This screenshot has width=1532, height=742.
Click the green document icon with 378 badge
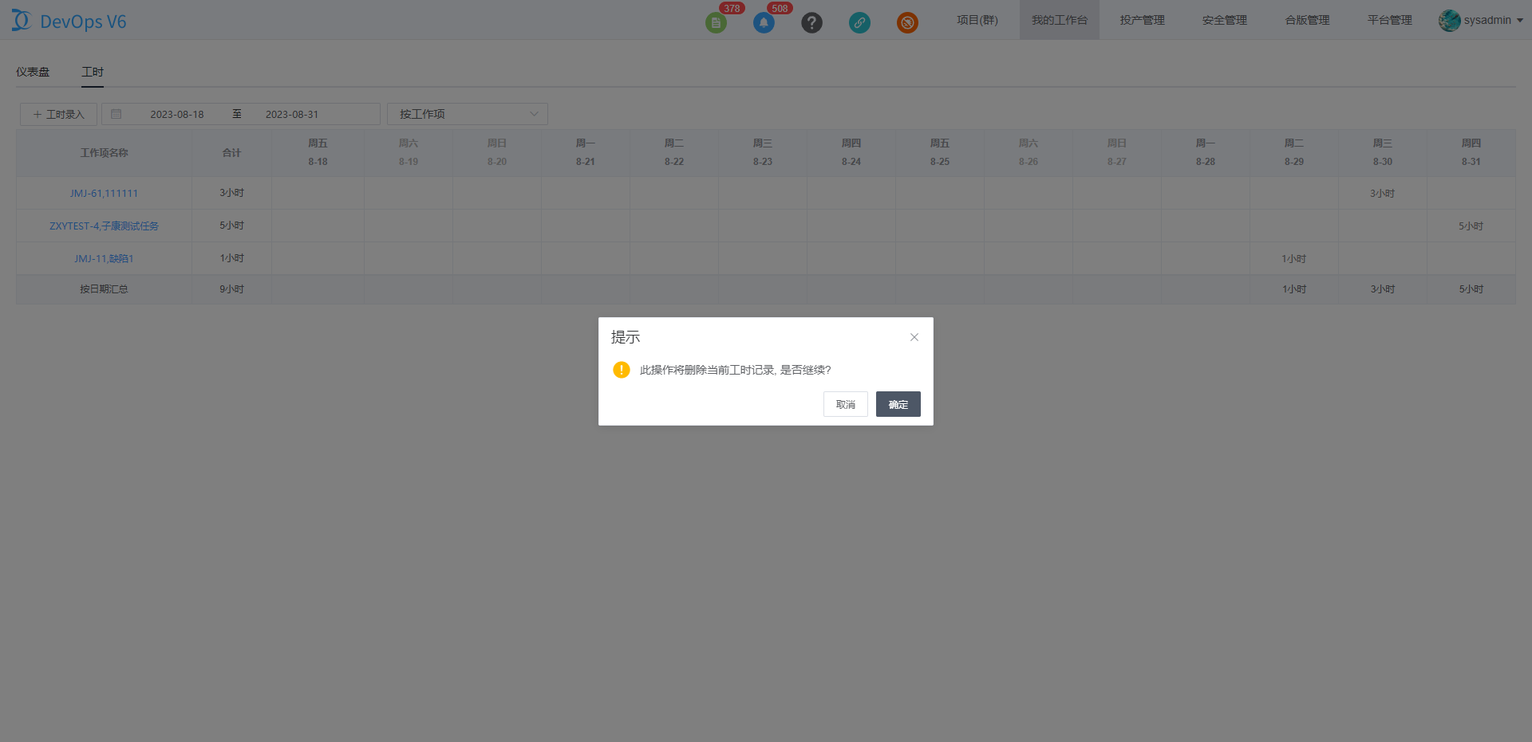(x=716, y=22)
